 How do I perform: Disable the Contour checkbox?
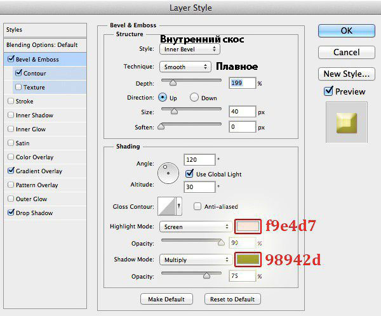18,73
